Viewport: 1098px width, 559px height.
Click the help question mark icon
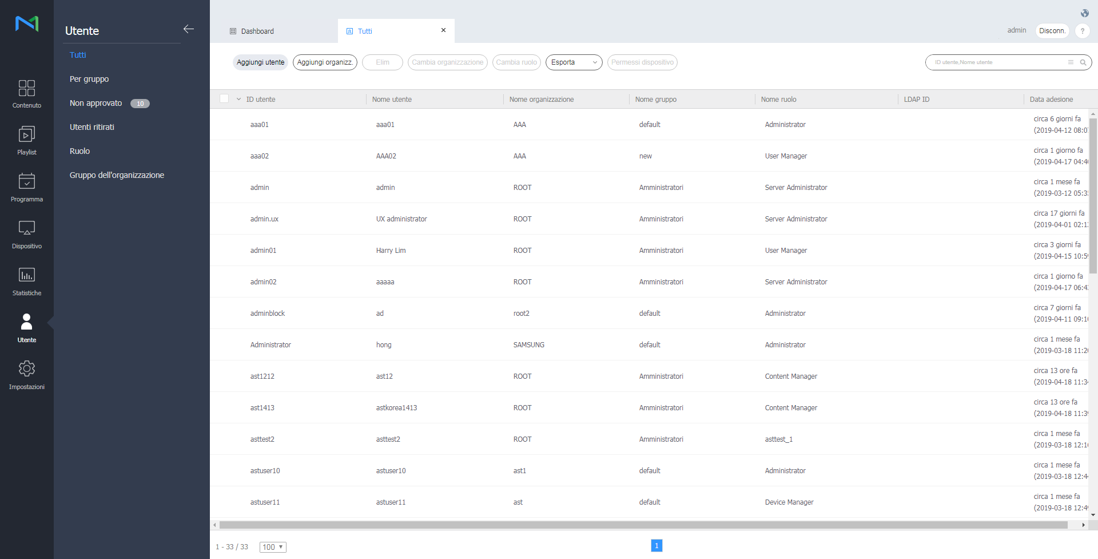click(x=1082, y=31)
